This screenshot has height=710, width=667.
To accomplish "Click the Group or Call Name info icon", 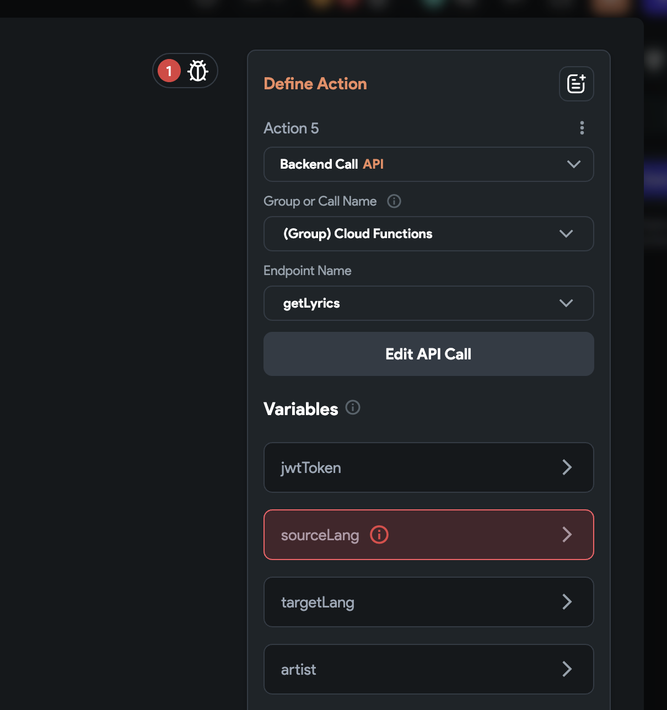I will click(394, 201).
